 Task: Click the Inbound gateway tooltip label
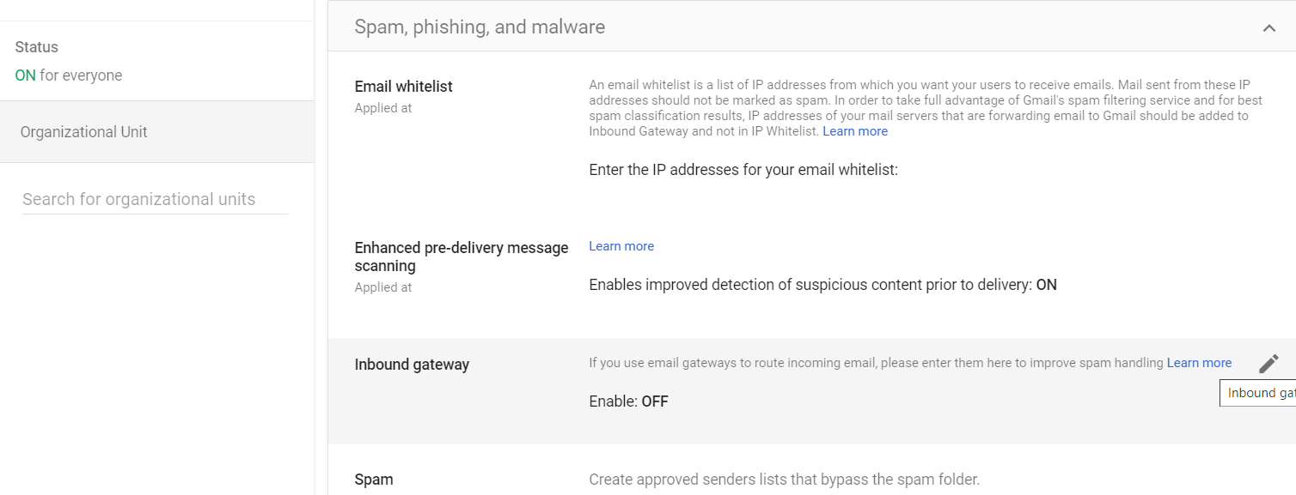click(x=1259, y=393)
